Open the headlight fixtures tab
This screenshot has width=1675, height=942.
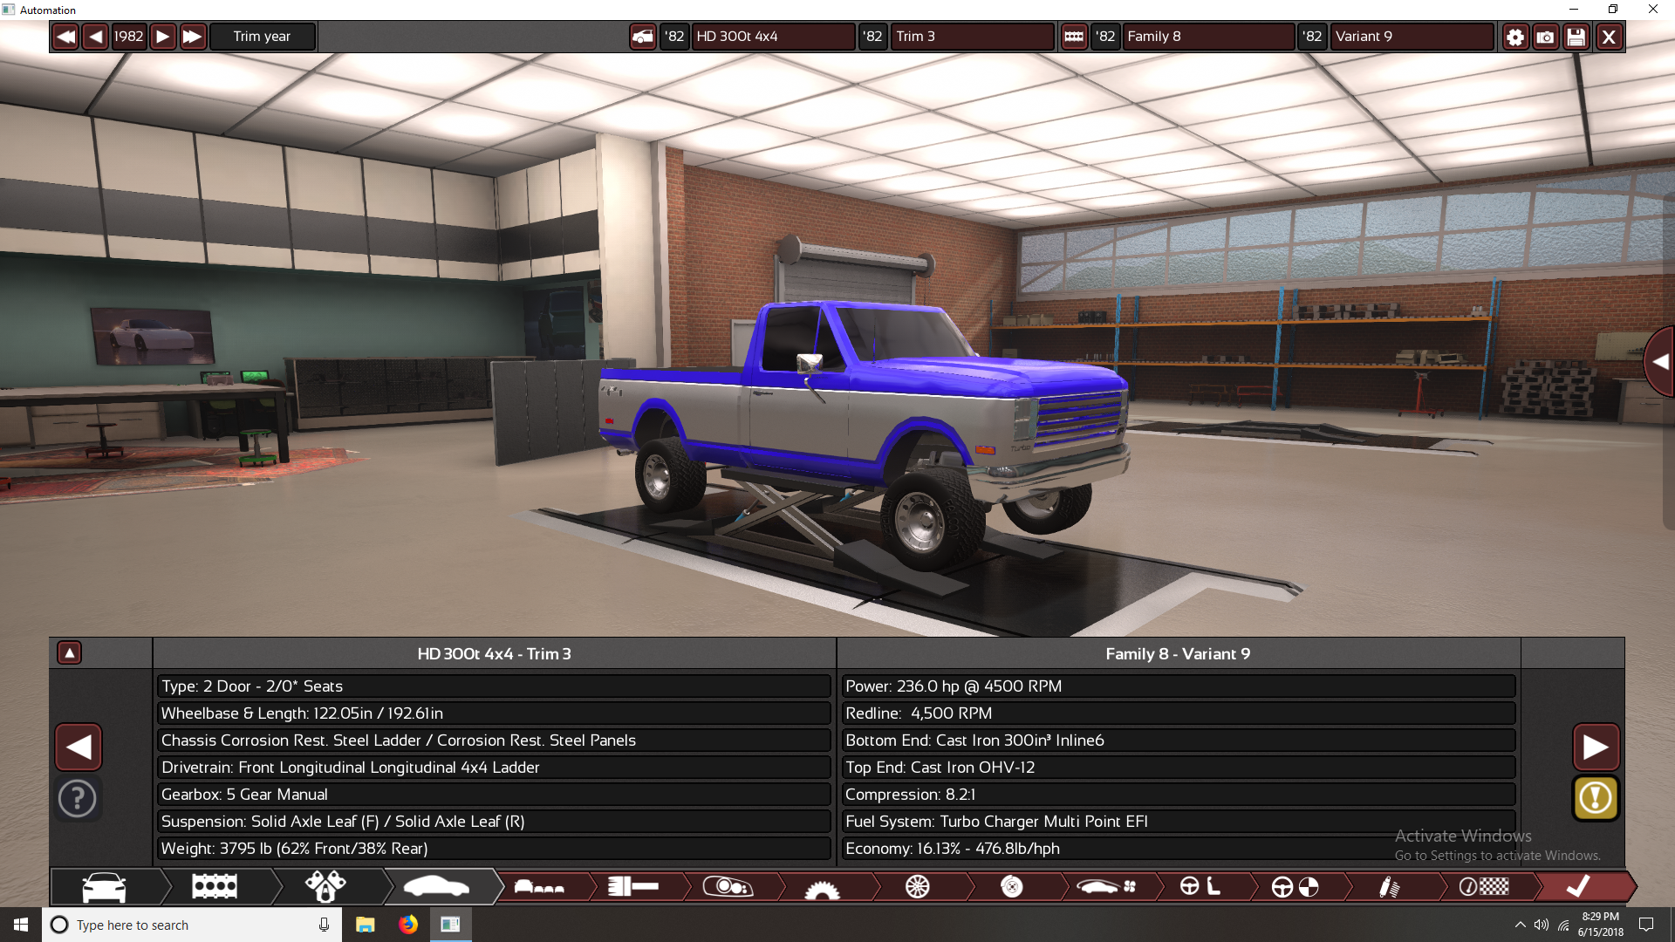(x=728, y=887)
